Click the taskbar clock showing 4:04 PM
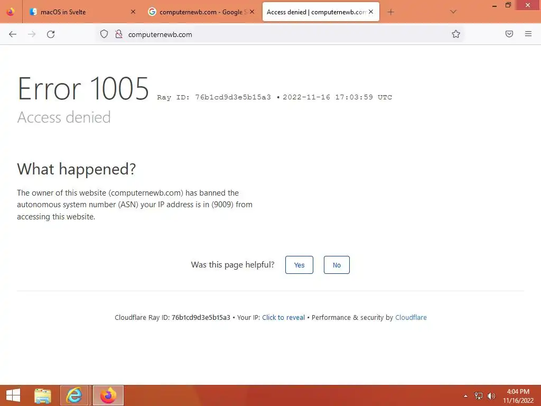The image size is (541, 406). click(518, 396)
